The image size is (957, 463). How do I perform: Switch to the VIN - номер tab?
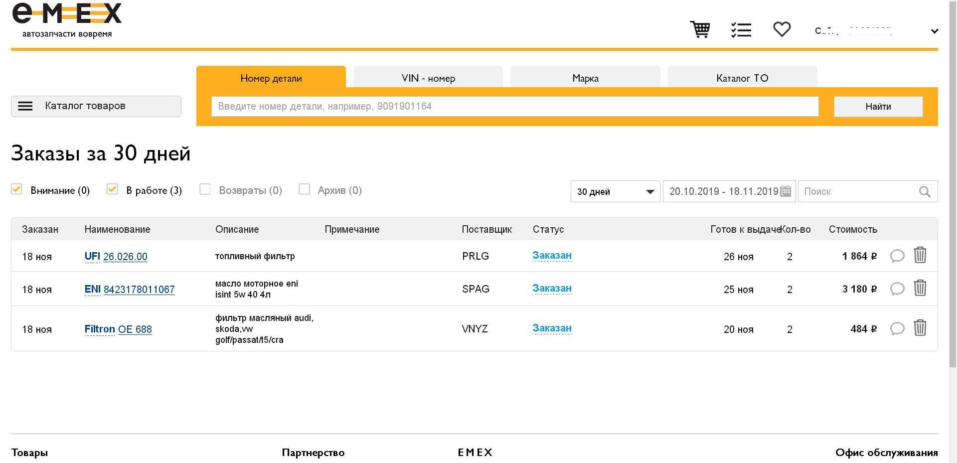[x=428, y=78]
